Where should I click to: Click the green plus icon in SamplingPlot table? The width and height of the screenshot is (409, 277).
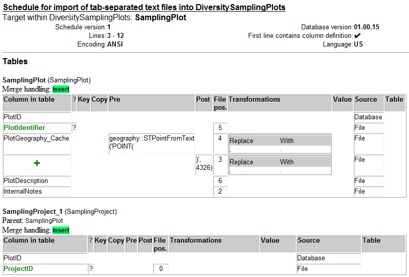37,163
